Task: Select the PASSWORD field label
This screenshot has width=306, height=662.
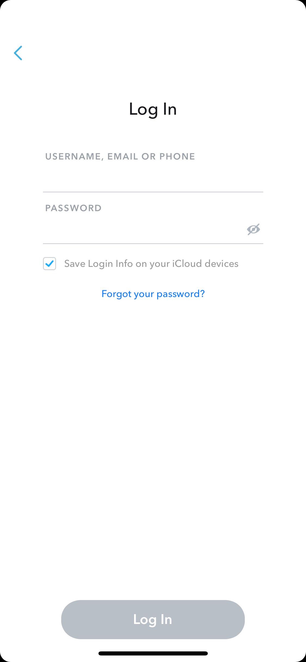Action: tap(73, 208)
